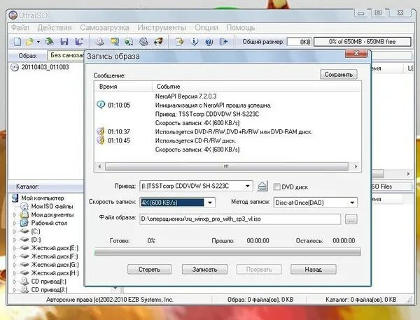Click the New image toolbar icon
The image size is (420, 320).
click(x=17, y=42)
